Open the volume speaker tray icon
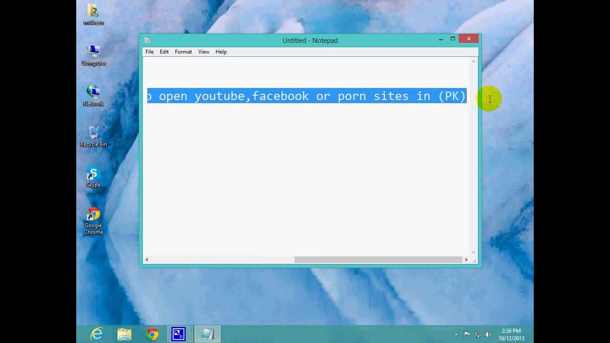 [x=488, y=334]
